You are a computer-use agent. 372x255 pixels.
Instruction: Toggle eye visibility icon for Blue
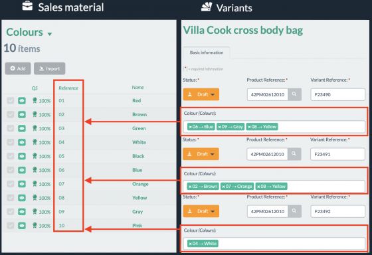click(x=22, y=170)
